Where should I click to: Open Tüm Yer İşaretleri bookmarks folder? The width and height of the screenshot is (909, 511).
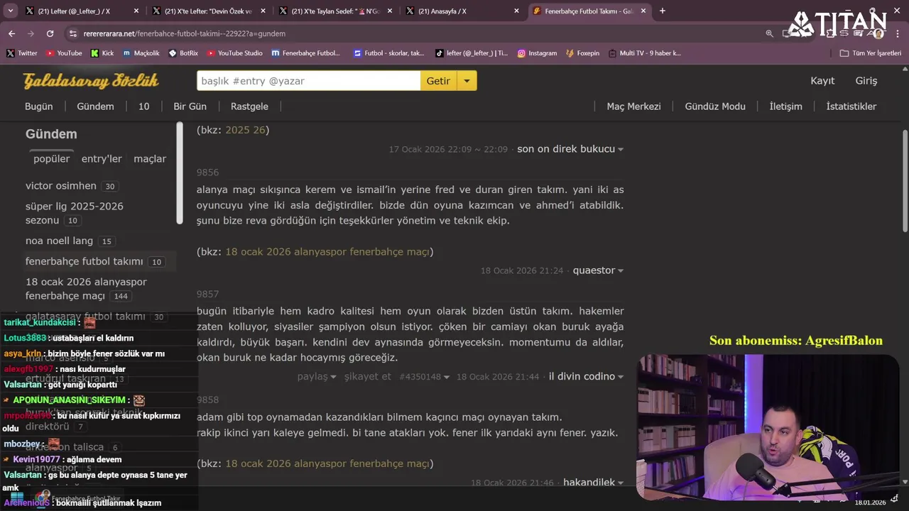pos(870,53)
